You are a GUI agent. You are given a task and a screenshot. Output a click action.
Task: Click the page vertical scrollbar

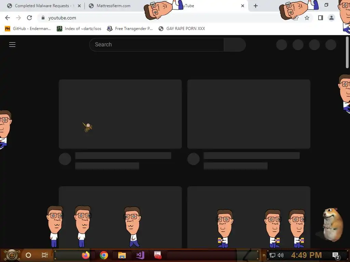click(347, 53)
